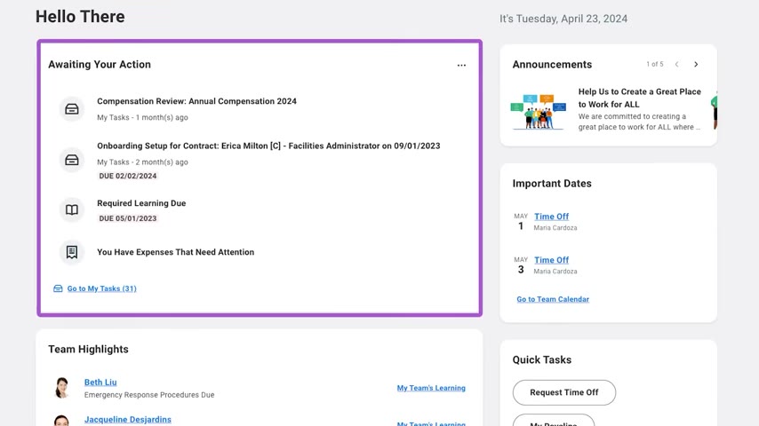
Task: Open Beth Liu's profile link
Action: click(x=100, y=382)
